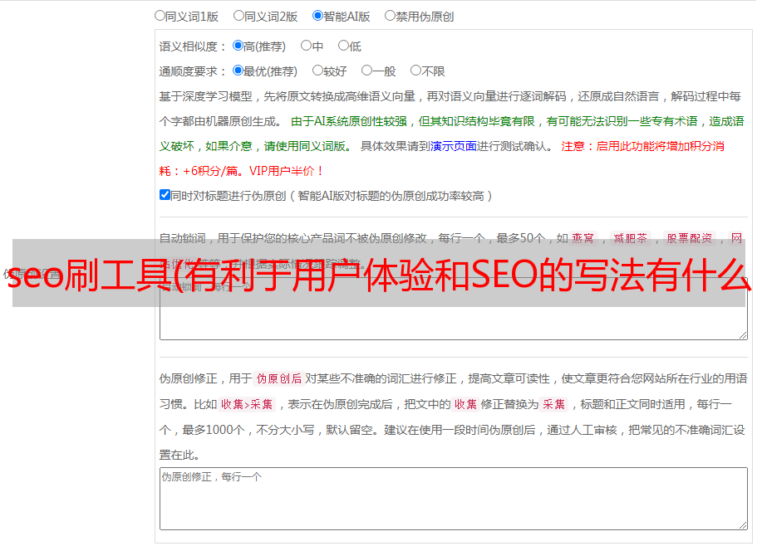Set 通顺度要求 to 一般
Viewport: 757px width, 546px height.
[367, 71]
